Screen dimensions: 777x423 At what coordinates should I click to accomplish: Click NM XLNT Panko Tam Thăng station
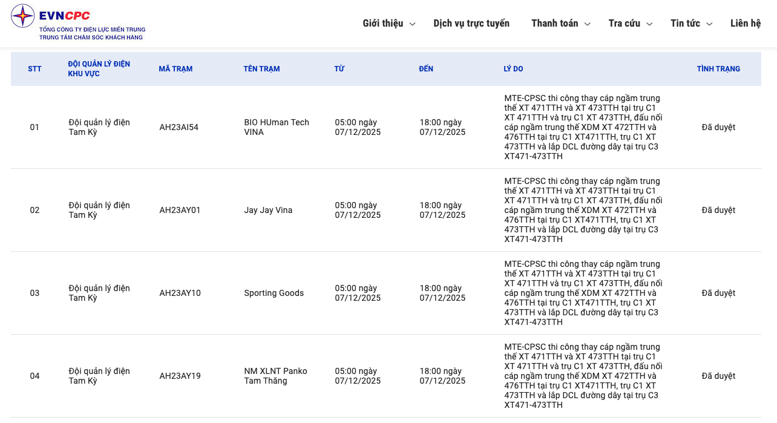click(x=275, y=376)
